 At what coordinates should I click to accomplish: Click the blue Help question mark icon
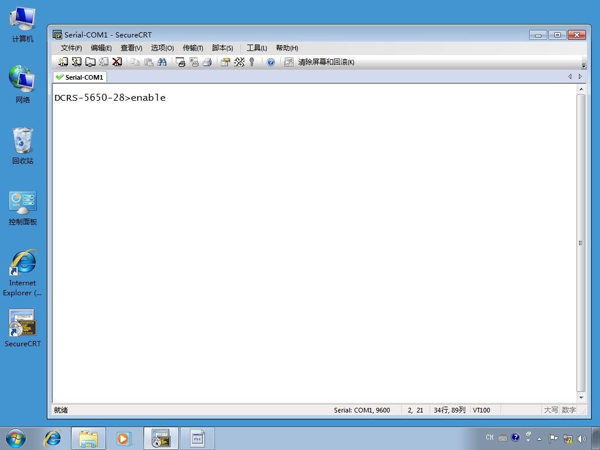[x=271, y=62]
